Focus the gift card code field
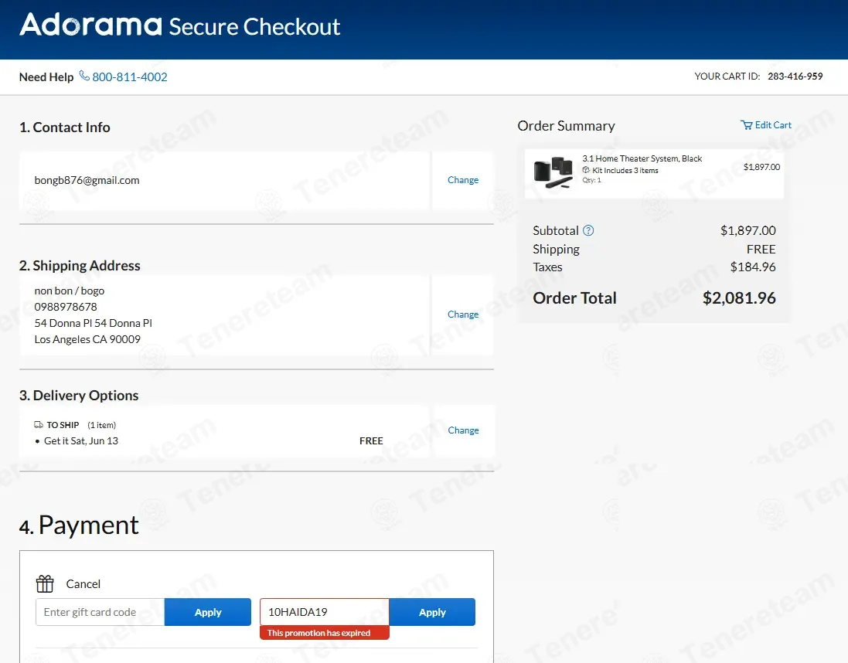Image resolution: width=848 pixels, height=663 pixels. coord(100,612)
